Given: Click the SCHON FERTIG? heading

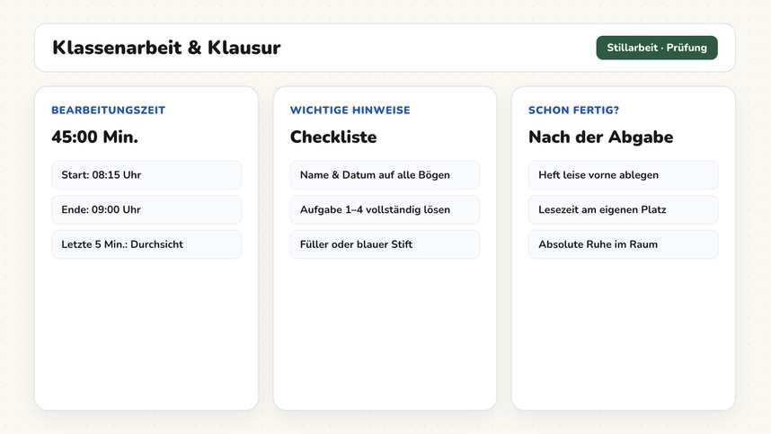Looking at the screenshot, I should pos(573,111).
